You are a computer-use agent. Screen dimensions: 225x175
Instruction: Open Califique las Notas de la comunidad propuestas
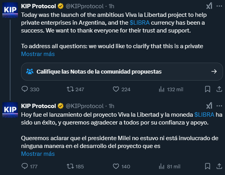point(122,72)
